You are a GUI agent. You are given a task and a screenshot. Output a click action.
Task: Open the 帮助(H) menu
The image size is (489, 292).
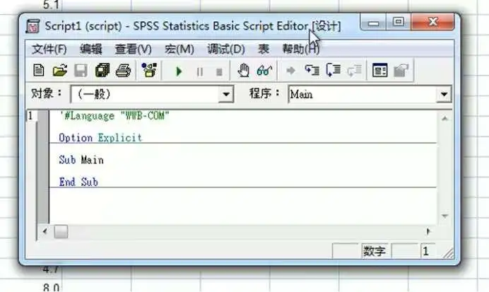301,49
